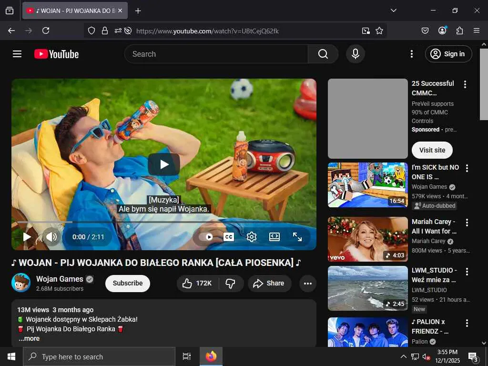The width and height of the screenshot is (488, 366).
Task: Reload the page
Action: tap(46, 30)
